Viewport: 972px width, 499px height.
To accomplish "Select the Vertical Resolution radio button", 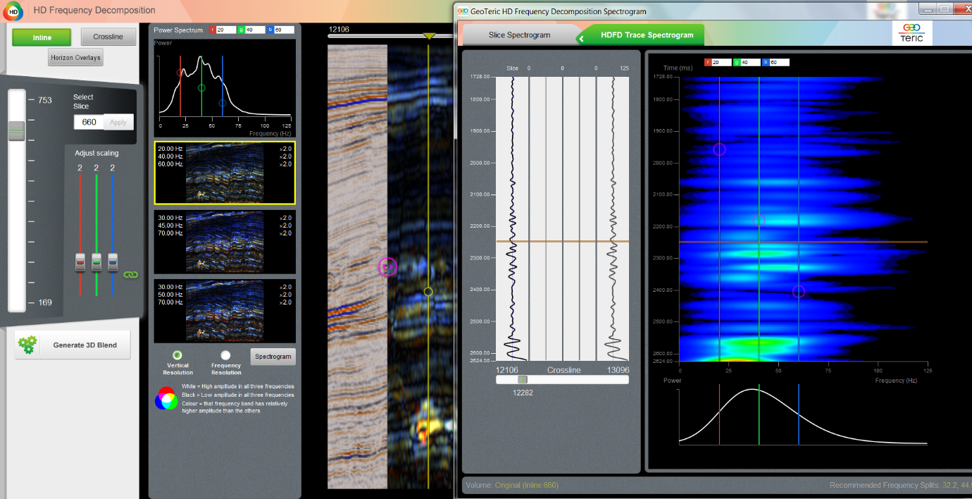I will (177, 355).
